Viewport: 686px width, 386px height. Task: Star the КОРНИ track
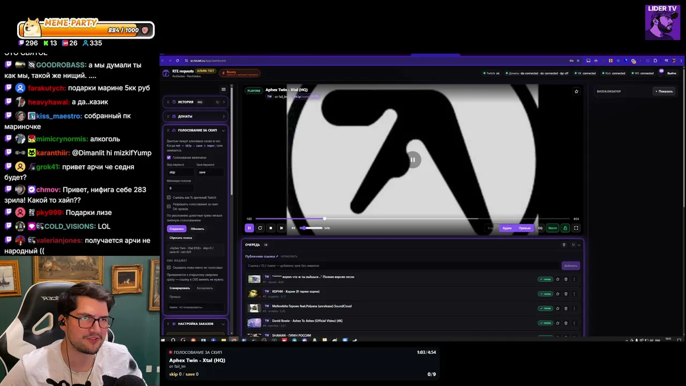[x=558, y=294]
